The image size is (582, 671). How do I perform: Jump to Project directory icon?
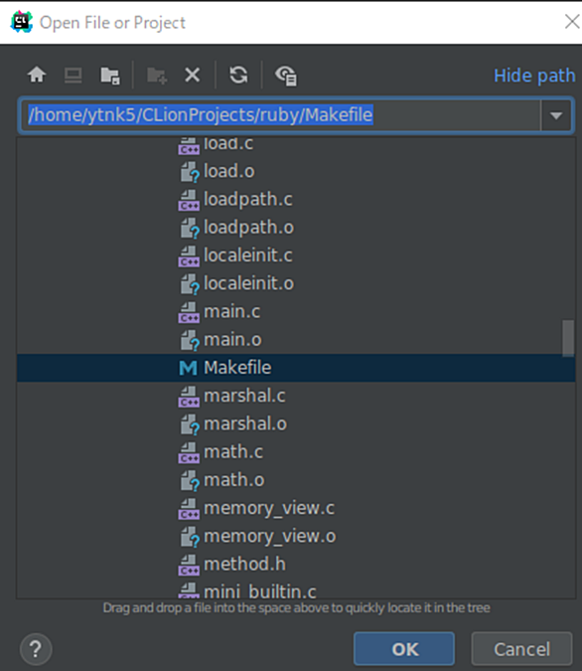(110, 76)
